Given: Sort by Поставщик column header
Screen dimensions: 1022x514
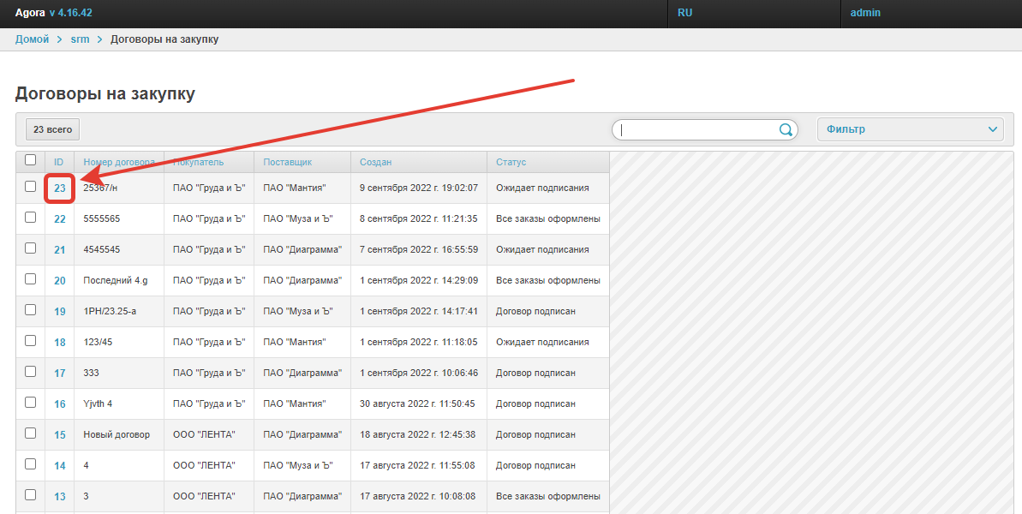Looking at the screenshot, I should [287, 162].
